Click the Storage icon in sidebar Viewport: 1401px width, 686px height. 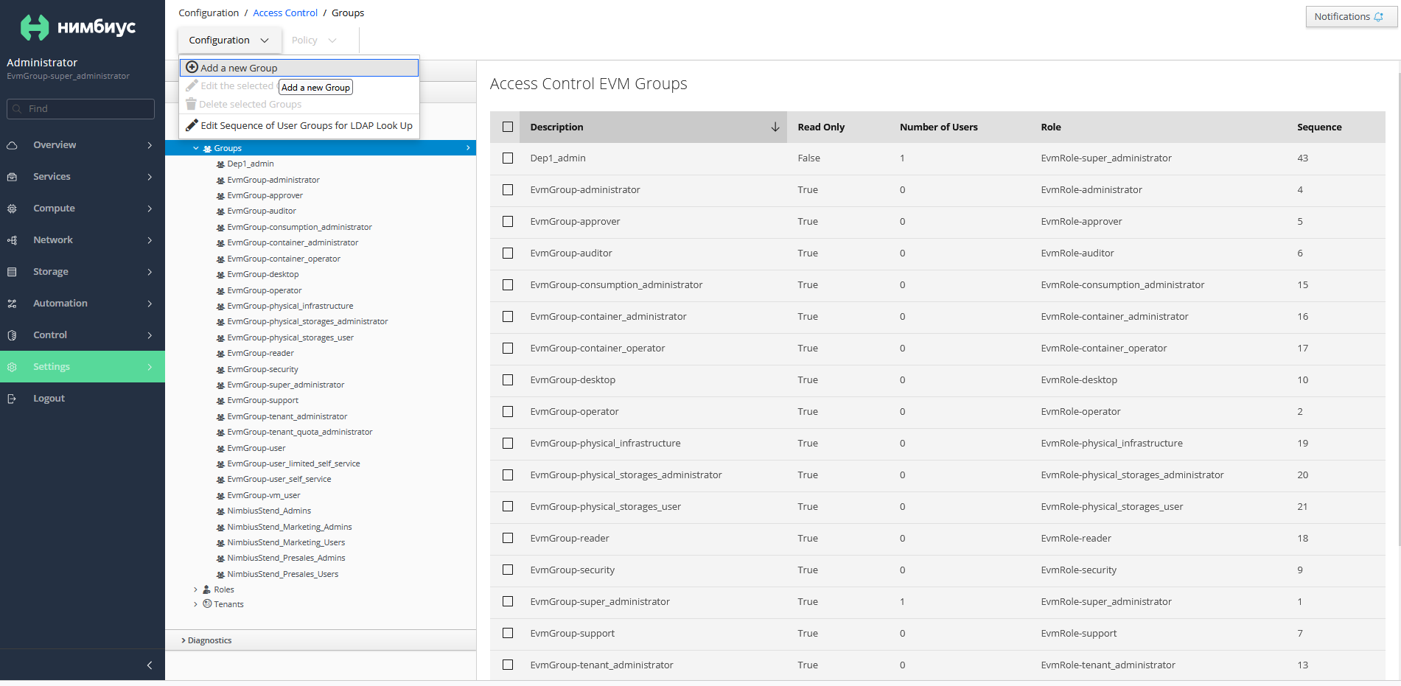(12, 272)
